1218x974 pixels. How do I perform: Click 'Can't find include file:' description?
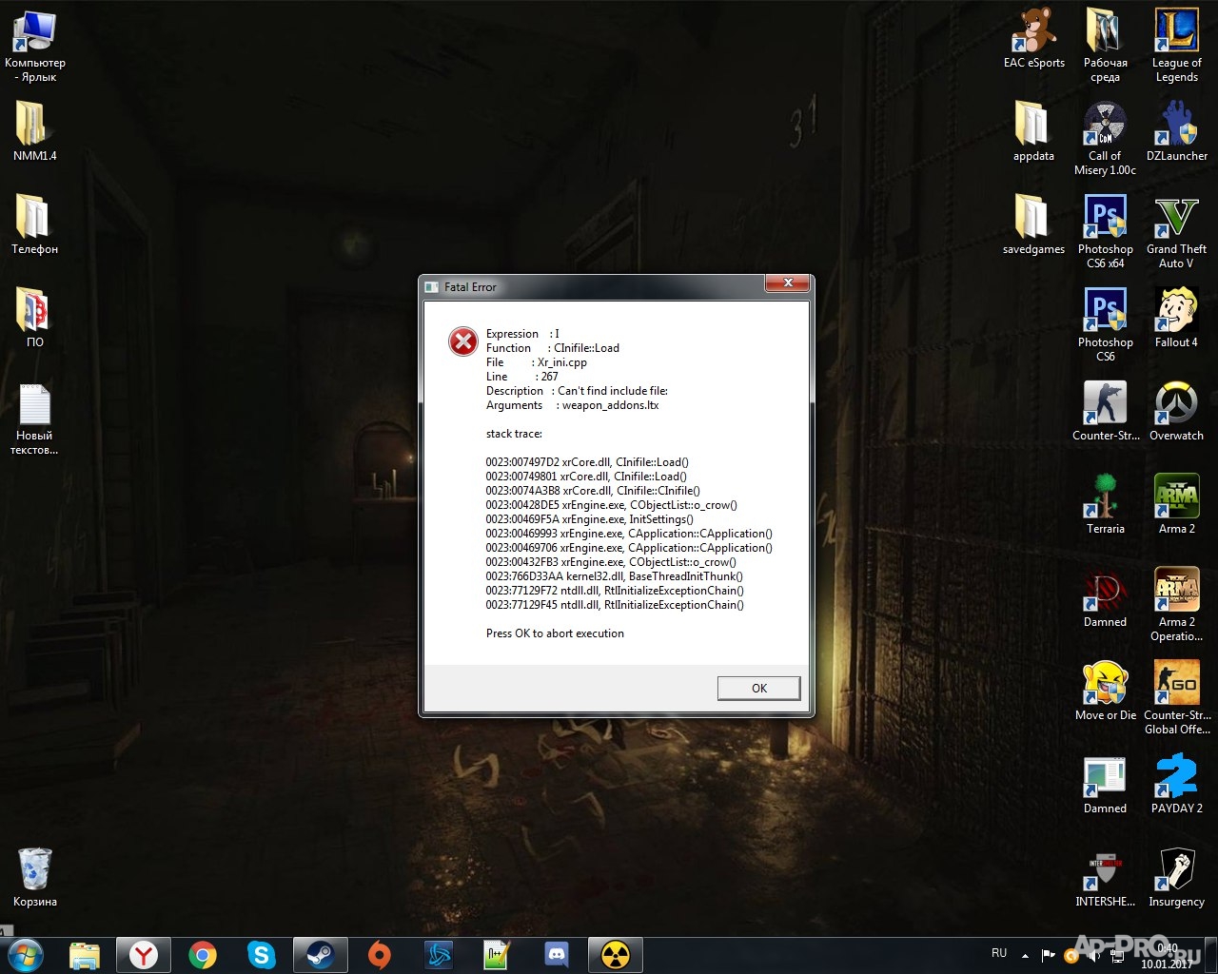pyautogui.click(x=613, y=391)
